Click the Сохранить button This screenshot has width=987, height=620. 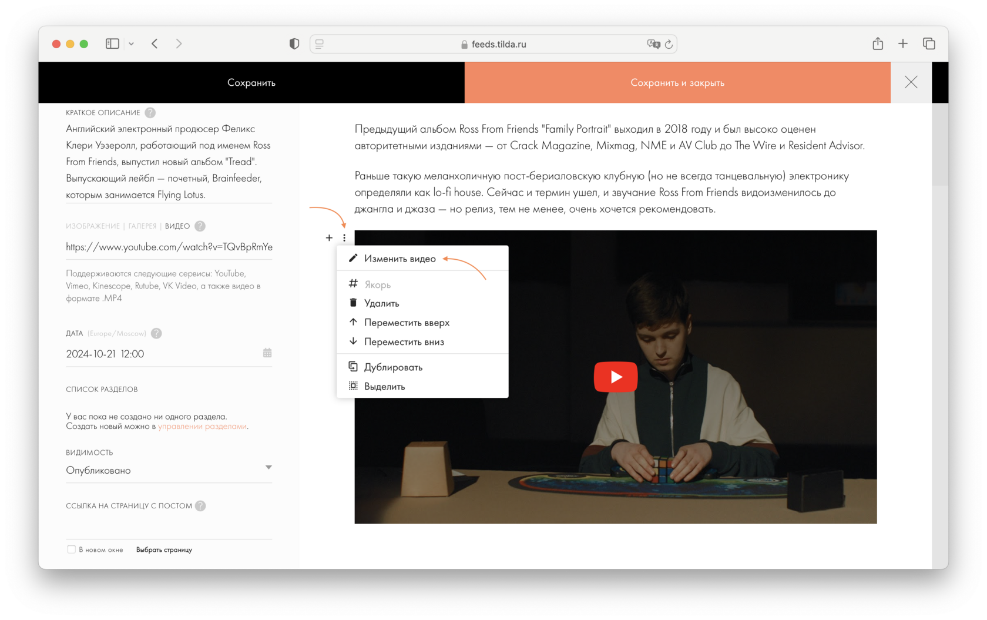251,82
